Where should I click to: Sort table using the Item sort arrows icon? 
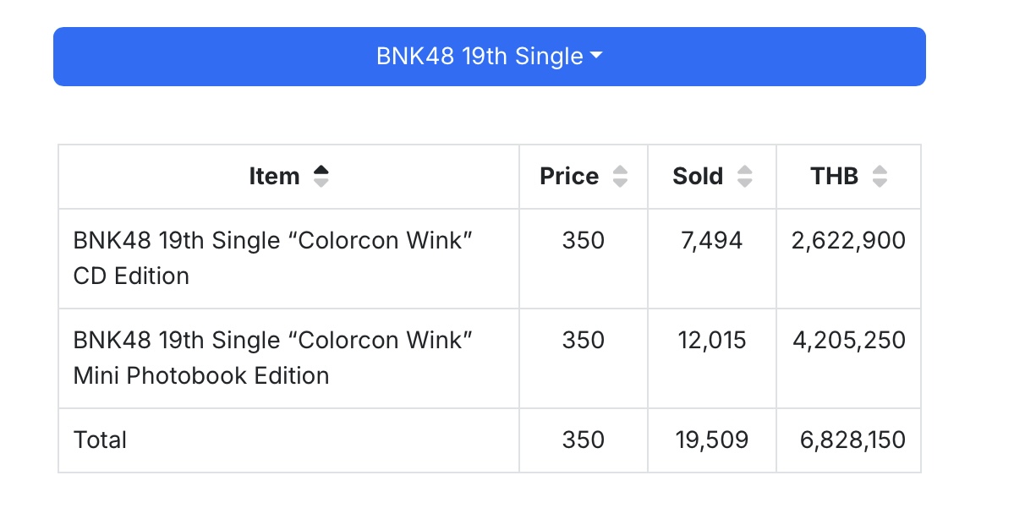pos(321,176)
